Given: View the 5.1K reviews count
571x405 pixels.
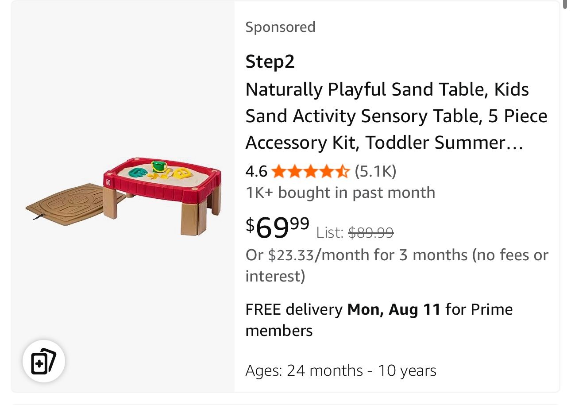Looking at the screenshot, I should (375, 171).
